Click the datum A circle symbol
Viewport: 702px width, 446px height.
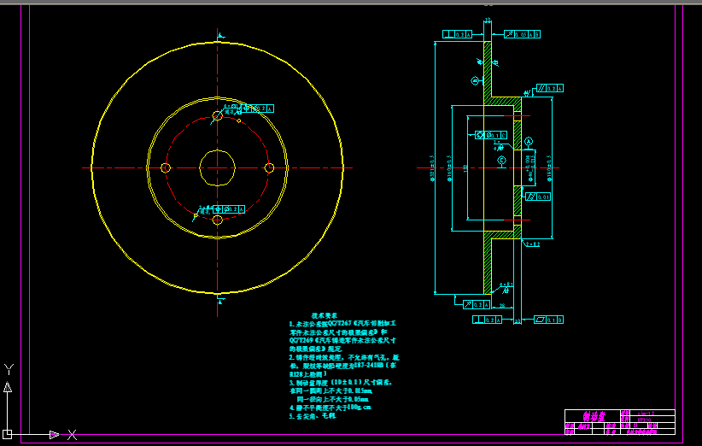529,142
